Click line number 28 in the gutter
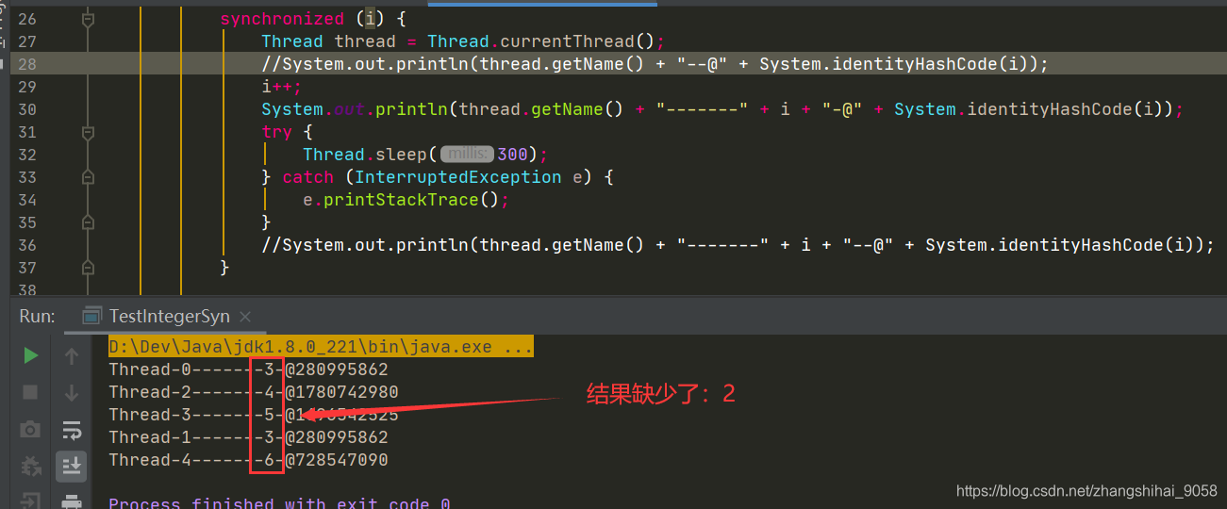 (27, 64)
